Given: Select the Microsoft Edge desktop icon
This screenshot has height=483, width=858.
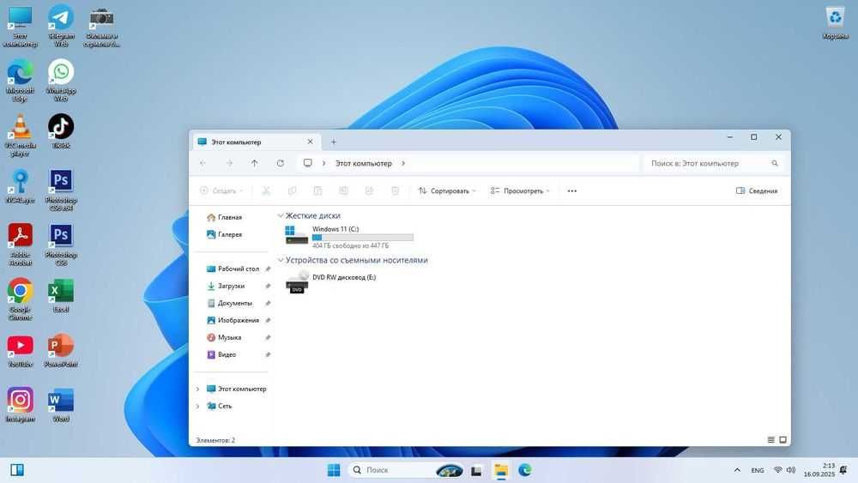Looking at the screenshot, I should [21, 81].
